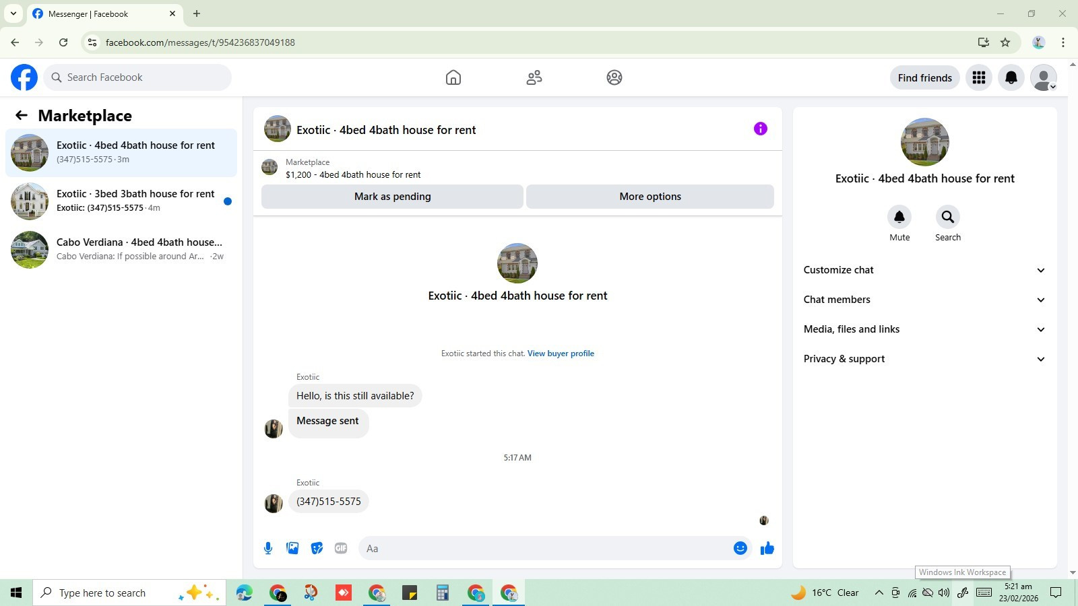The height and width of the screenshot is (606, 1078).
Task: Expand the Chat members section
Action: coord(925,300)
